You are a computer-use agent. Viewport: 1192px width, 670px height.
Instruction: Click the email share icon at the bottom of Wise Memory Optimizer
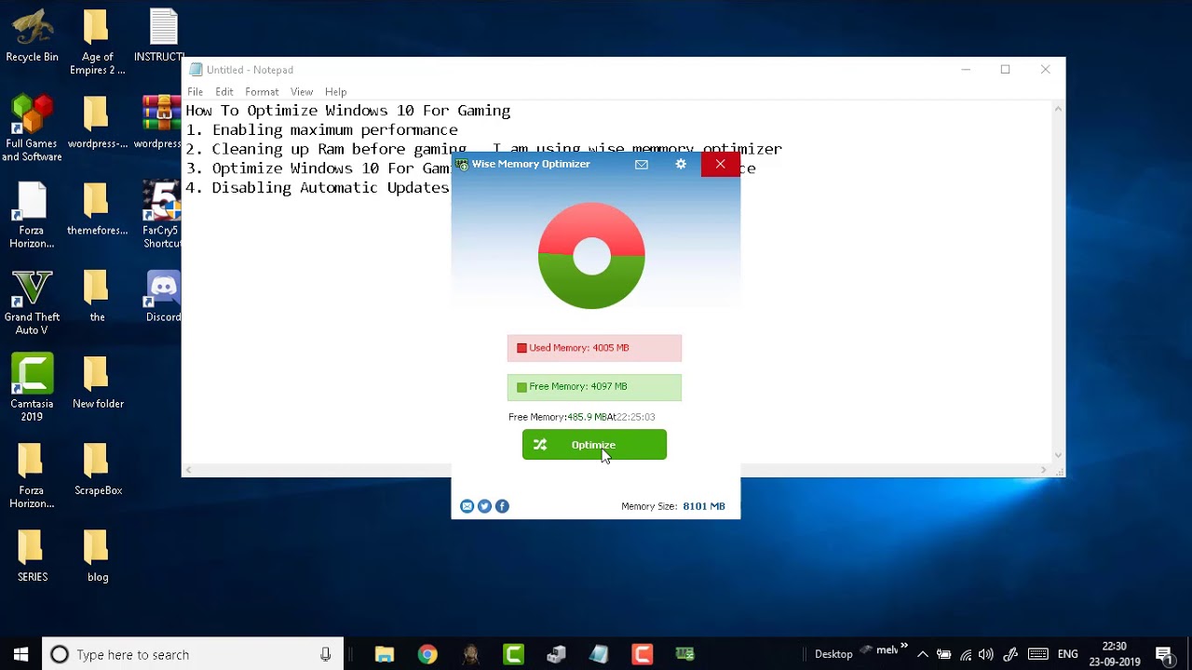[467, 506]
